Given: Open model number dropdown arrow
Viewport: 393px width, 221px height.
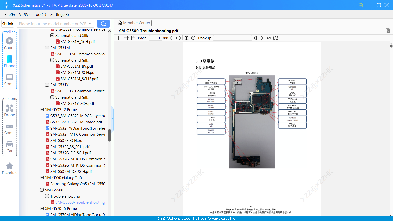Looking at the screenshot, I should click(90, 24).
